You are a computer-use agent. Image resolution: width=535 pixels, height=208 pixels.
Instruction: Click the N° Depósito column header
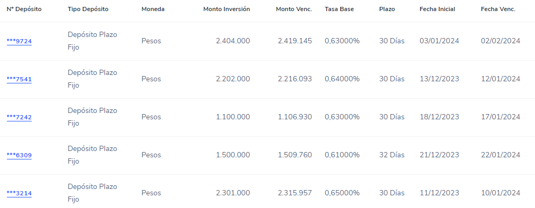point(24,9)
